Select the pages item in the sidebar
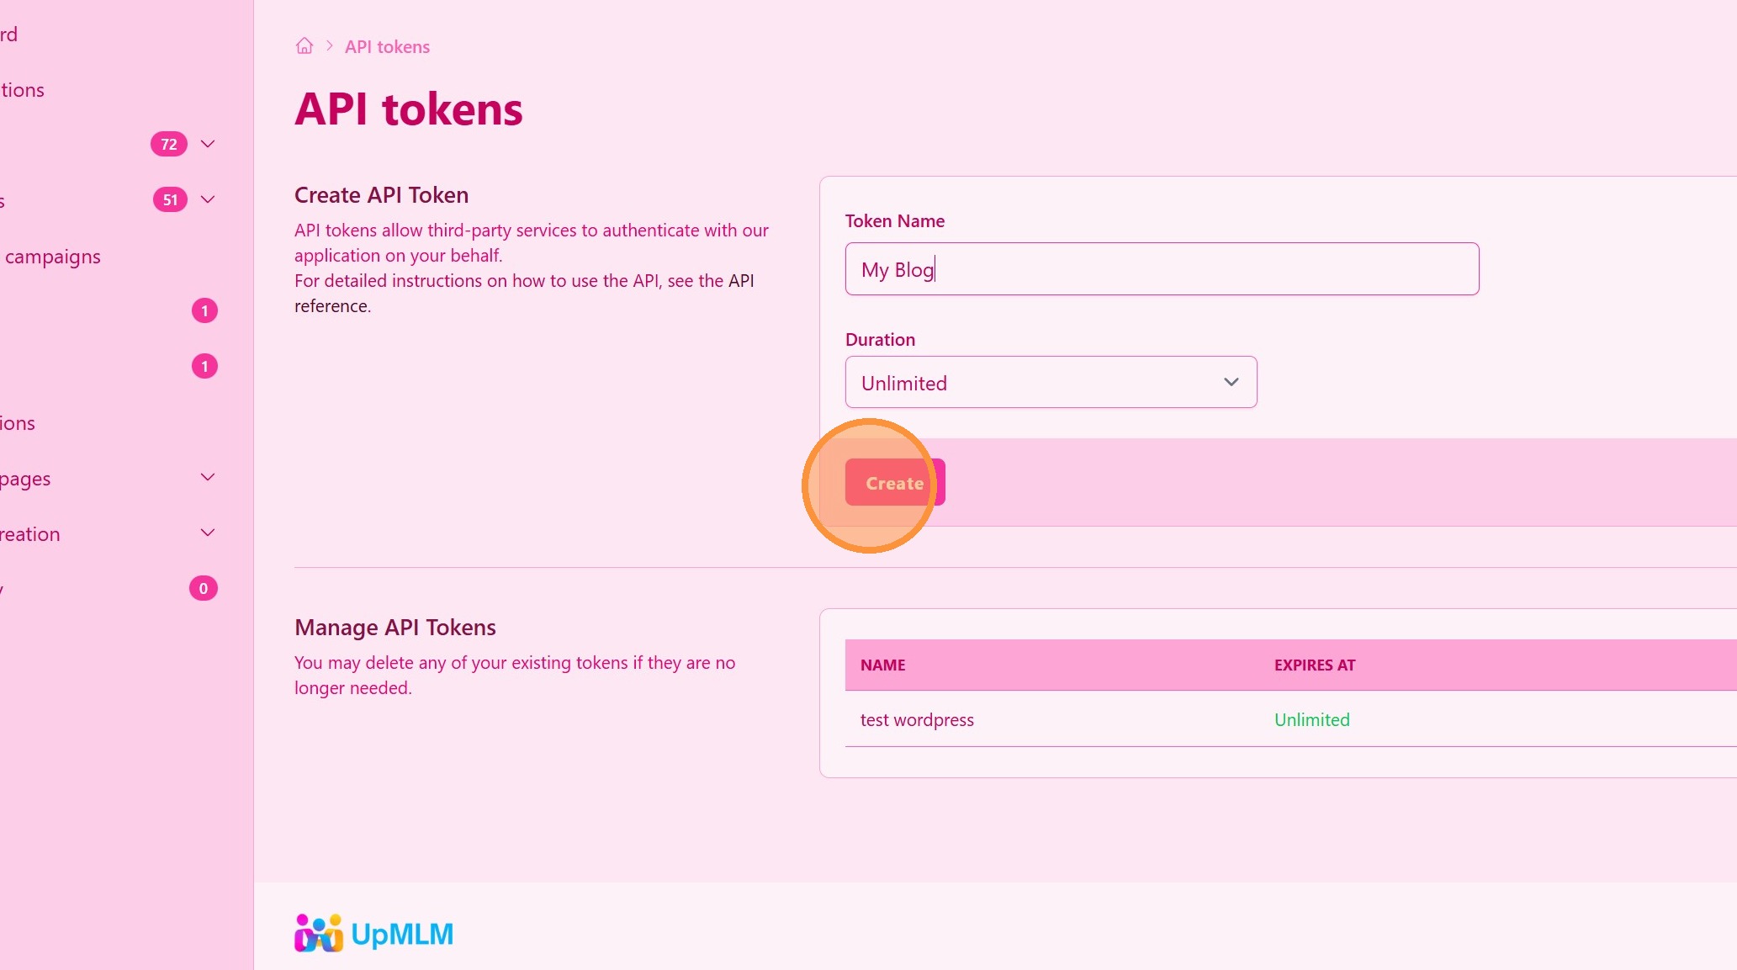Image resolution: width=1737 pixels, height=970 pixels. coord(25,479)
